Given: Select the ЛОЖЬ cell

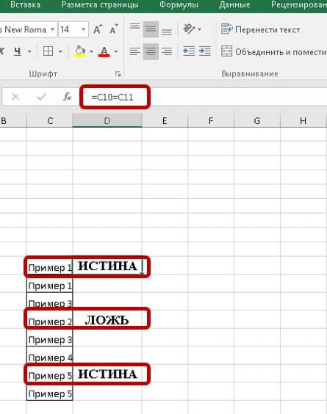Looking at the screenshot, I should pyautogui.click(x=107, y=320).
